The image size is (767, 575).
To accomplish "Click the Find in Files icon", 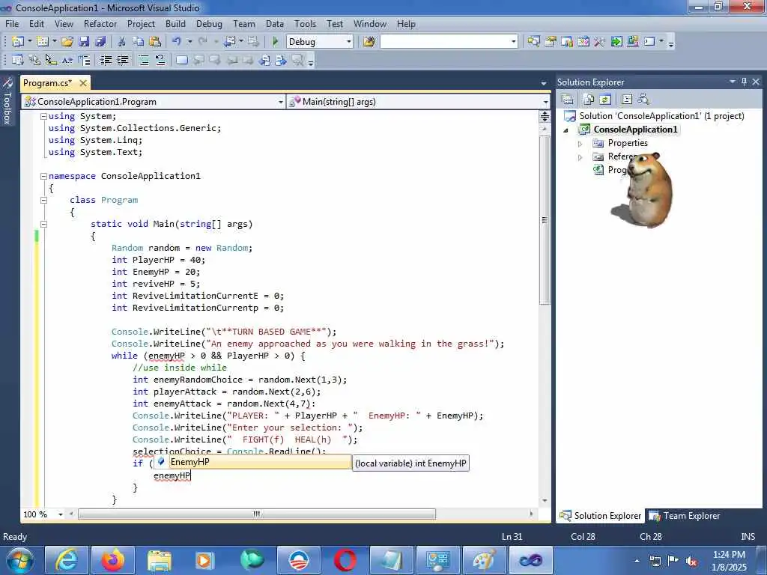I will coord(369,42).
